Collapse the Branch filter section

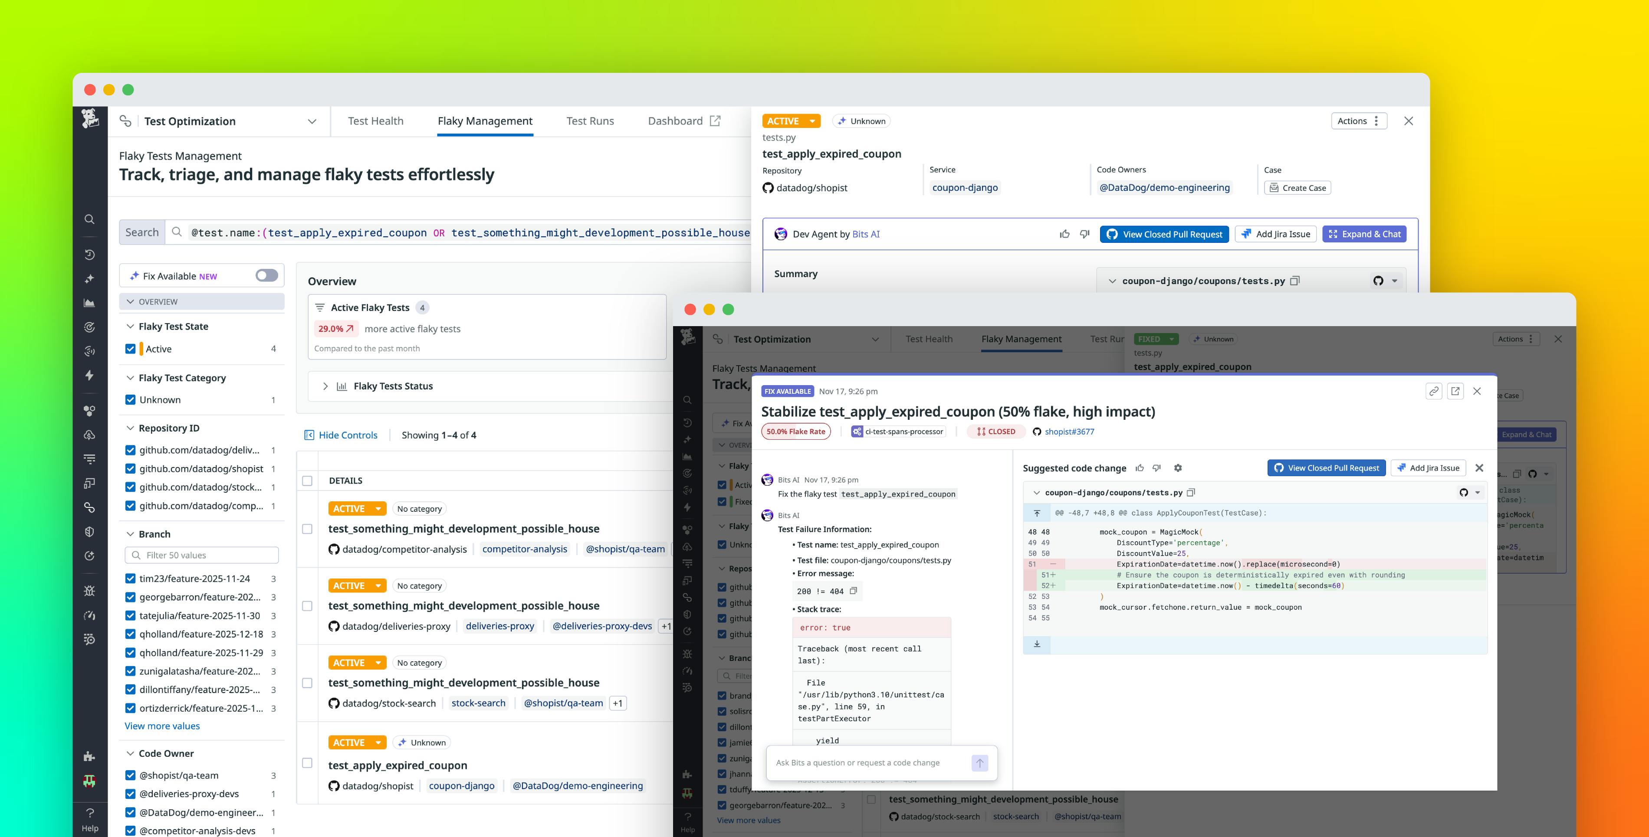[130, 534]
